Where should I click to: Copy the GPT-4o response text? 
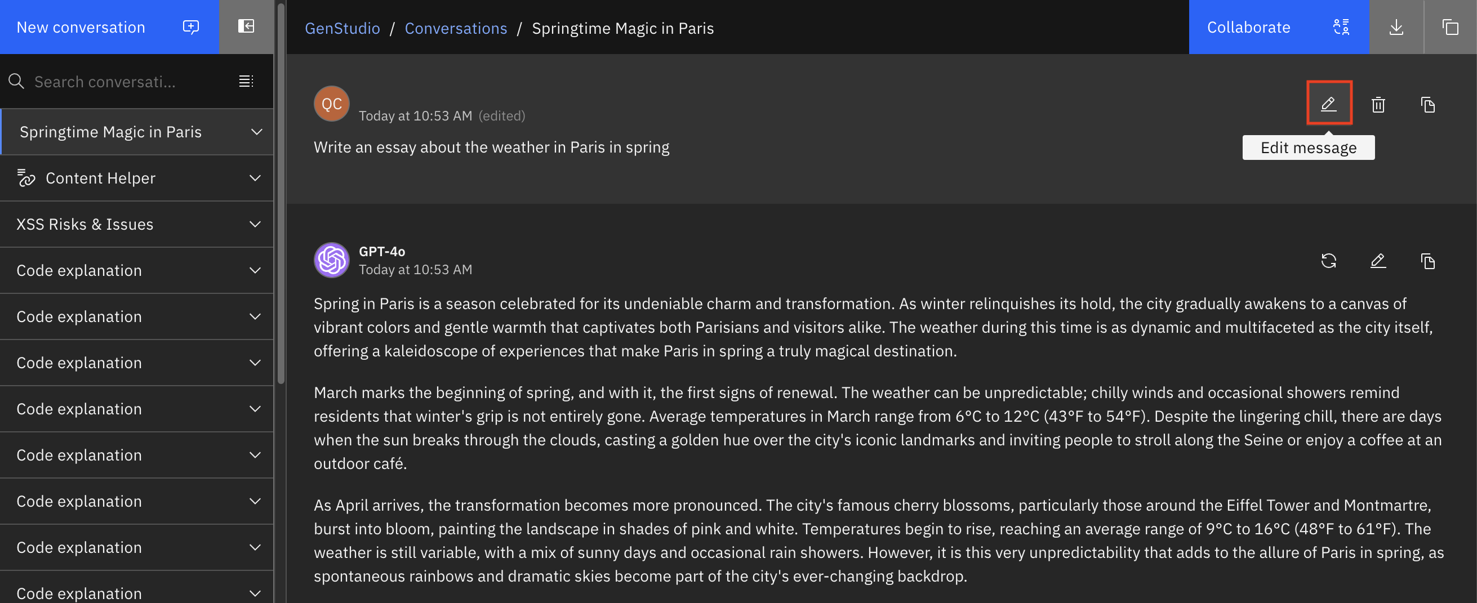coord(1427,261)
